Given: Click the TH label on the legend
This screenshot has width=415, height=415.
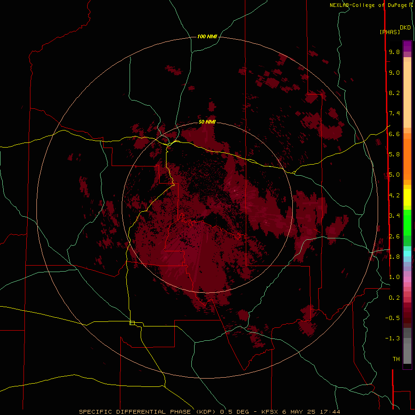Looking at the screenshot, I should coord(396,359).
